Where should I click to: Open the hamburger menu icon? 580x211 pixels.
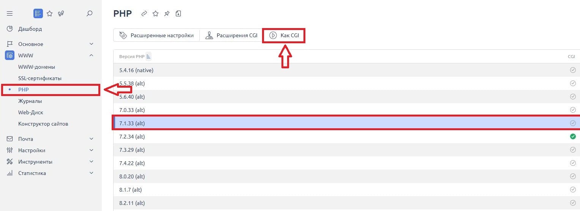pos(10,14)
